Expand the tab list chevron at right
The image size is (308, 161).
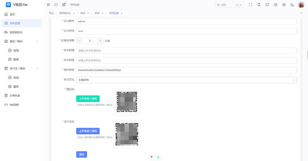301,13
